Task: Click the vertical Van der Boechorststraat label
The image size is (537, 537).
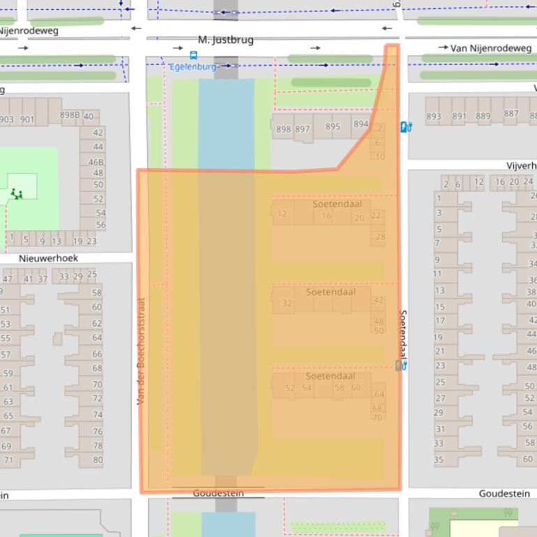Action: tap(140, 351)
